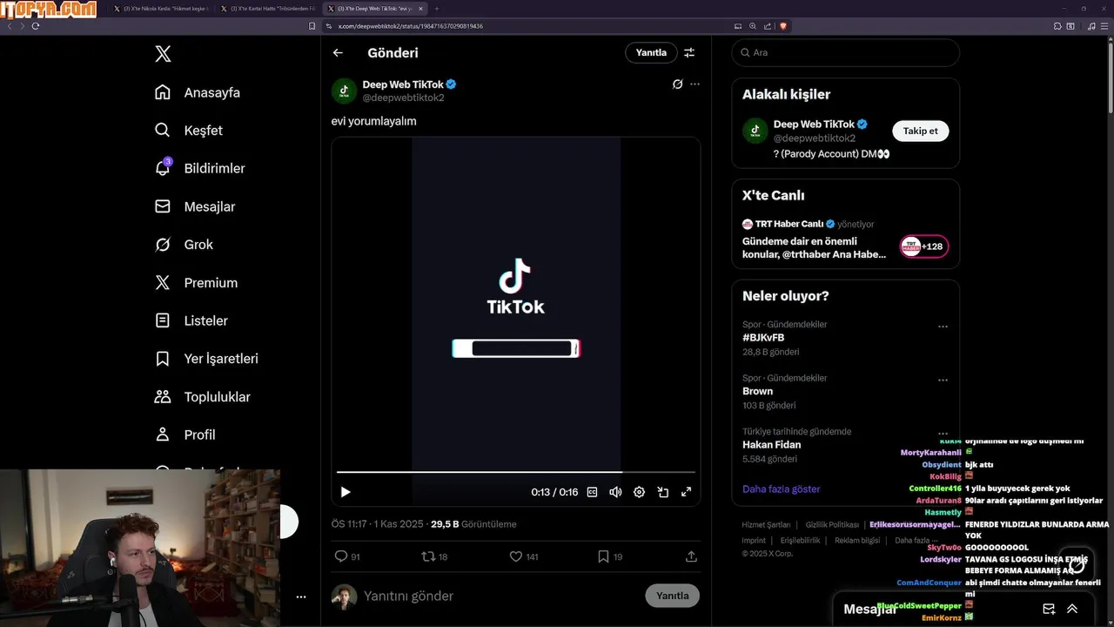Open Gizlilik Politikası footer link
The image size is (1114, 627).
[832, 524]
